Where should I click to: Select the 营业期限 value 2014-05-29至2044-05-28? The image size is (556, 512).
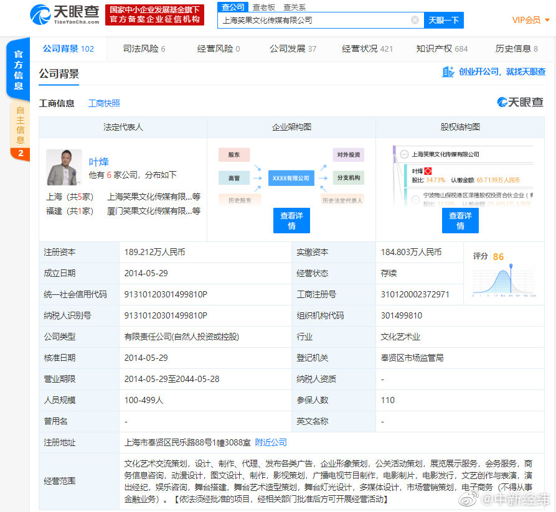[172, 379]
